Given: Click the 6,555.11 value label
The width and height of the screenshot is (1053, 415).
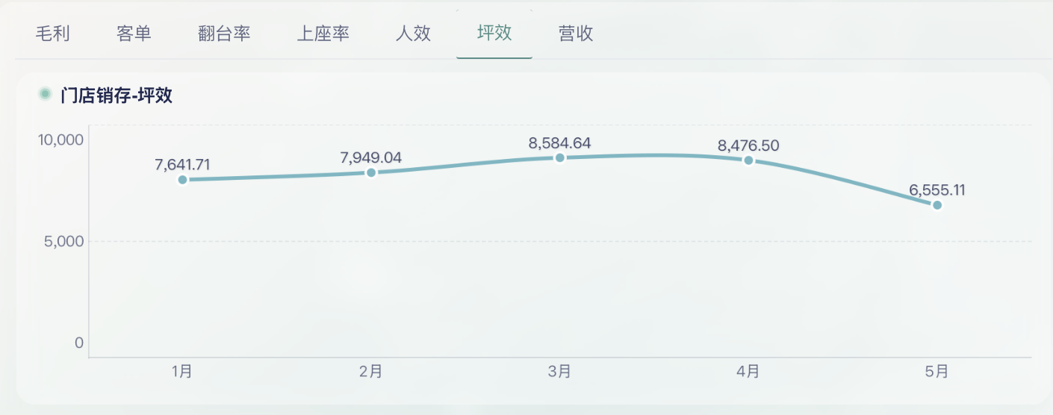Looking at the screenshot, I should (937, 190).
